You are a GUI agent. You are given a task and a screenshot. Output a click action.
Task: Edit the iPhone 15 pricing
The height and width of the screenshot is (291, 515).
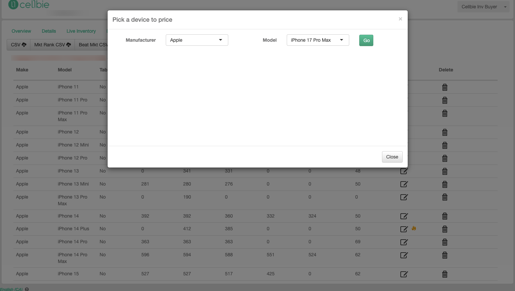404,274
